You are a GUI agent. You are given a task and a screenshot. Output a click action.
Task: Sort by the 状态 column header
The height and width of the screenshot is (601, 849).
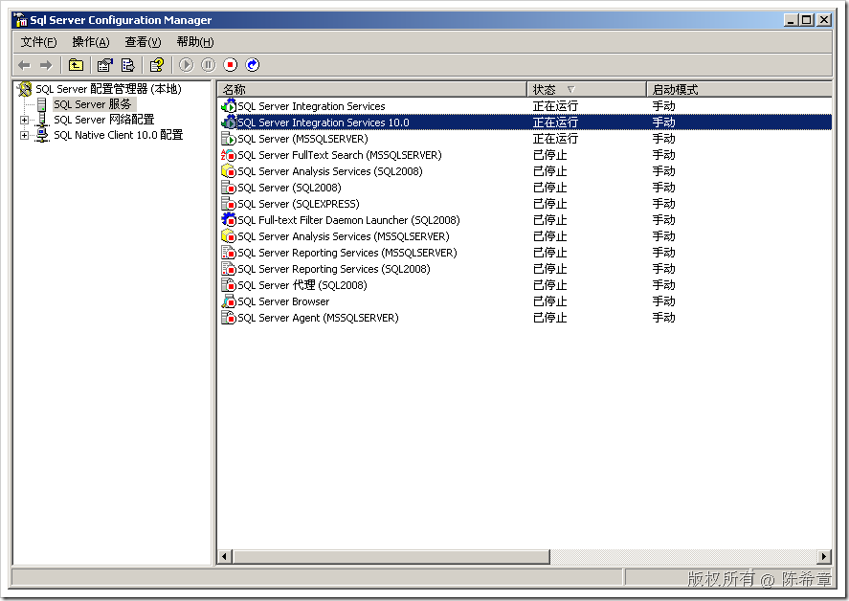587,89
